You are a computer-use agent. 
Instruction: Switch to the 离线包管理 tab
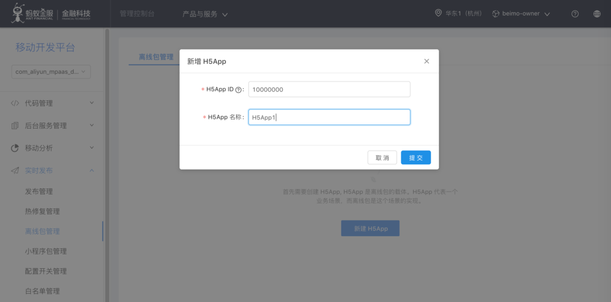coord(156,57)
